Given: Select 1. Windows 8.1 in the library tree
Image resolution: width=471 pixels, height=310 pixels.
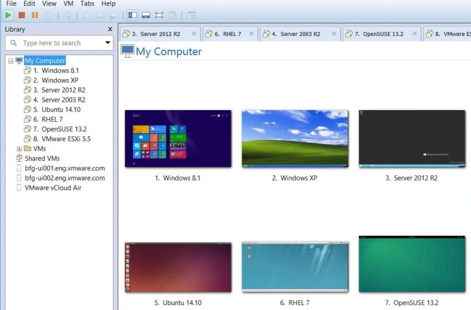Looking at the screenshot, I should tap(56, 70).
